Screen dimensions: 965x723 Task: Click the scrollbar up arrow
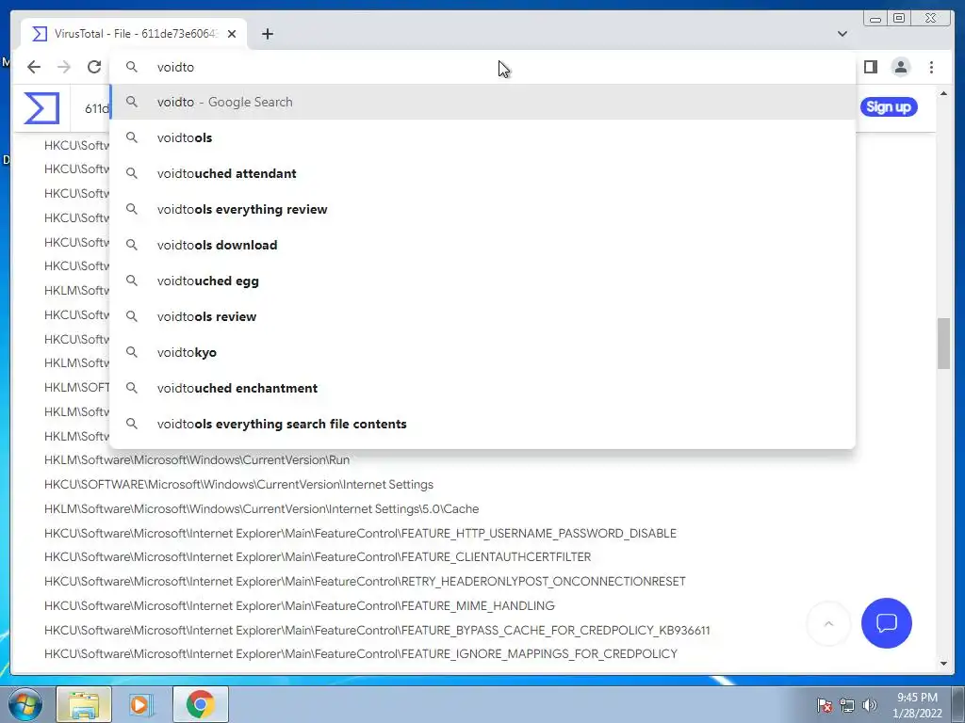[x=943, y=93]
